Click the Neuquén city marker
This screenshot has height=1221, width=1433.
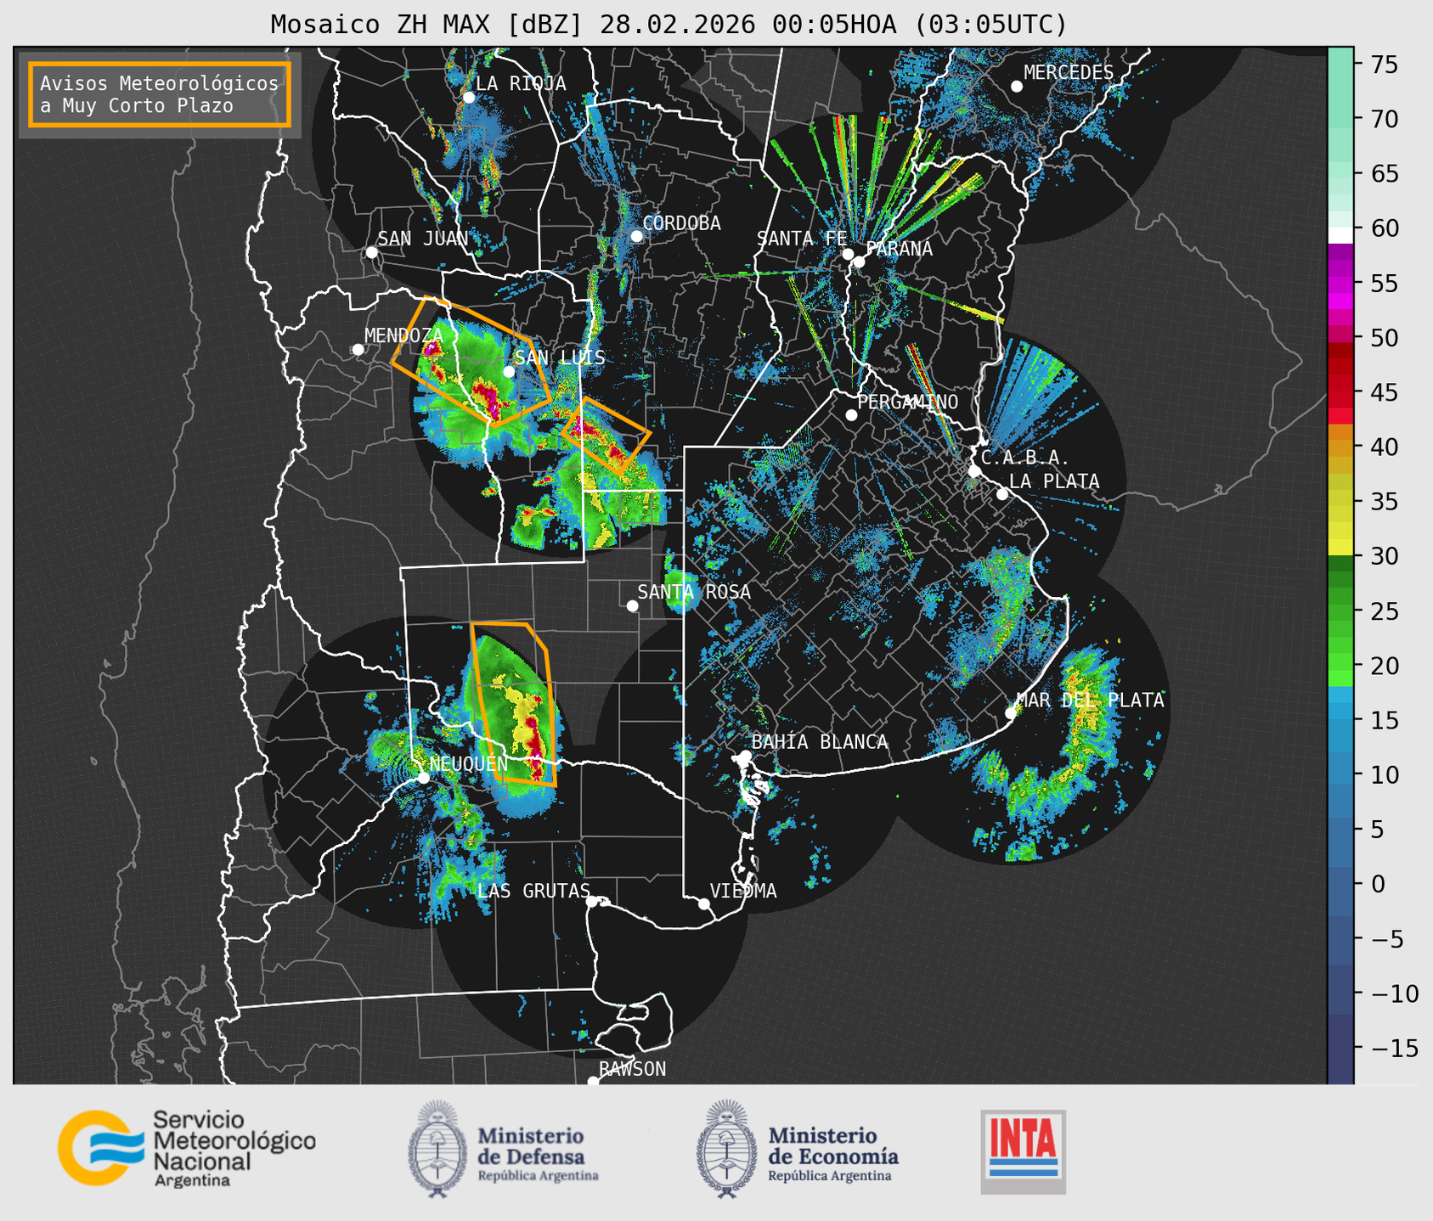point(423,778)
